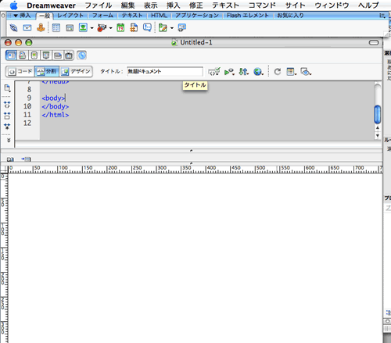Click the email link icon
The image size is (391, 343).
point(27,27)
